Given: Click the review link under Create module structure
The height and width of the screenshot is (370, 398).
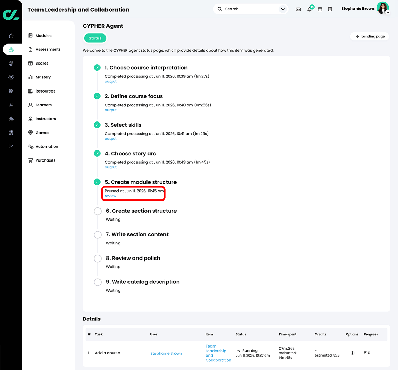Looking at the screenshot, I should pos(111,196).
